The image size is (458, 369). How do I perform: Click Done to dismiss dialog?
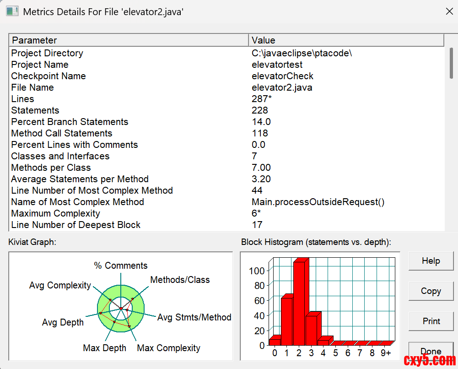click(431, 352)
